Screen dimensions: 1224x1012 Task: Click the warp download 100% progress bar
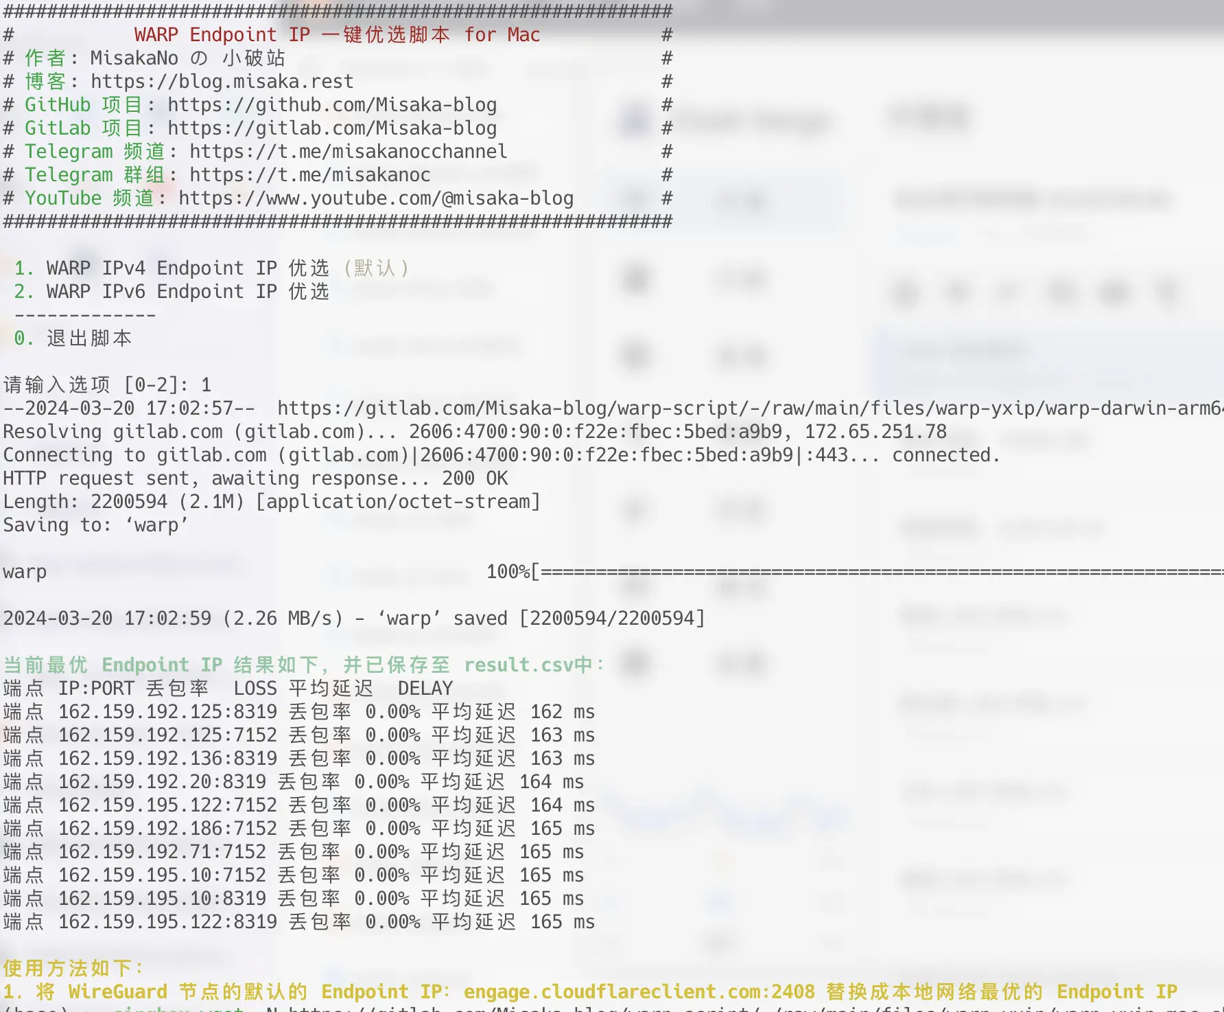(878, 572)
